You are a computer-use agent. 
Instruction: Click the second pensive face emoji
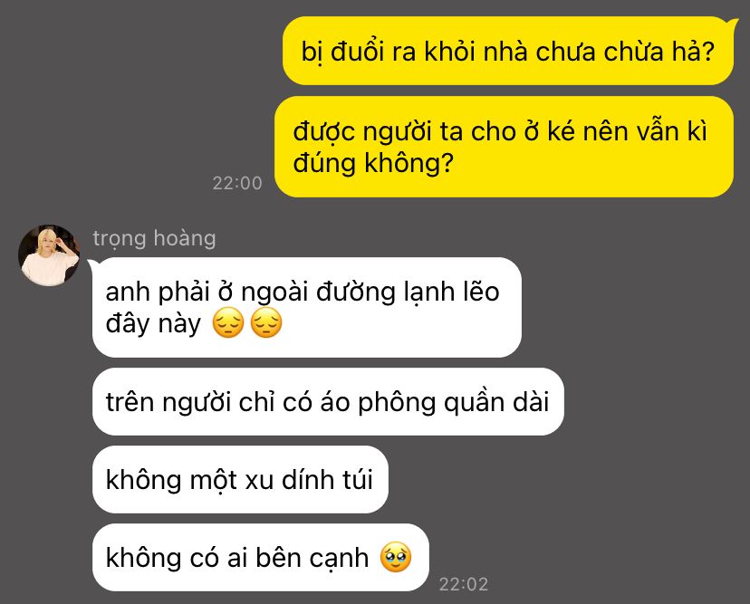click(266, 322)
